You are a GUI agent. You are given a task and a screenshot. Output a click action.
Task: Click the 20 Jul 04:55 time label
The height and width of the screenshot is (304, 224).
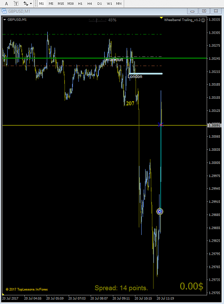[x=33, y=298]
